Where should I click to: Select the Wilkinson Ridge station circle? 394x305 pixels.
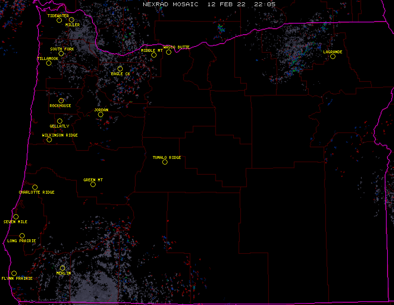click(x=49, y=139)
